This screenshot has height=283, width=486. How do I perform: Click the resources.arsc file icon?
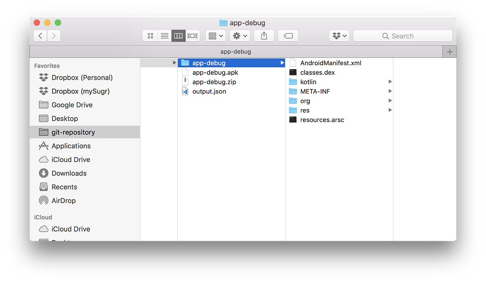point(293,120)
